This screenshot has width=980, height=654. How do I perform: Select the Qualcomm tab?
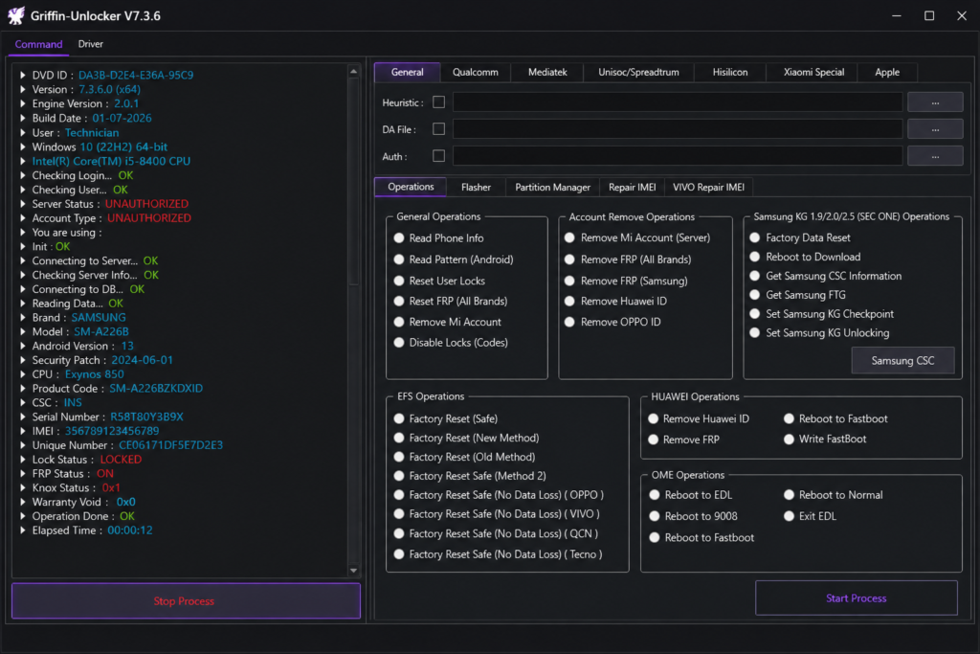click(475, 72)
